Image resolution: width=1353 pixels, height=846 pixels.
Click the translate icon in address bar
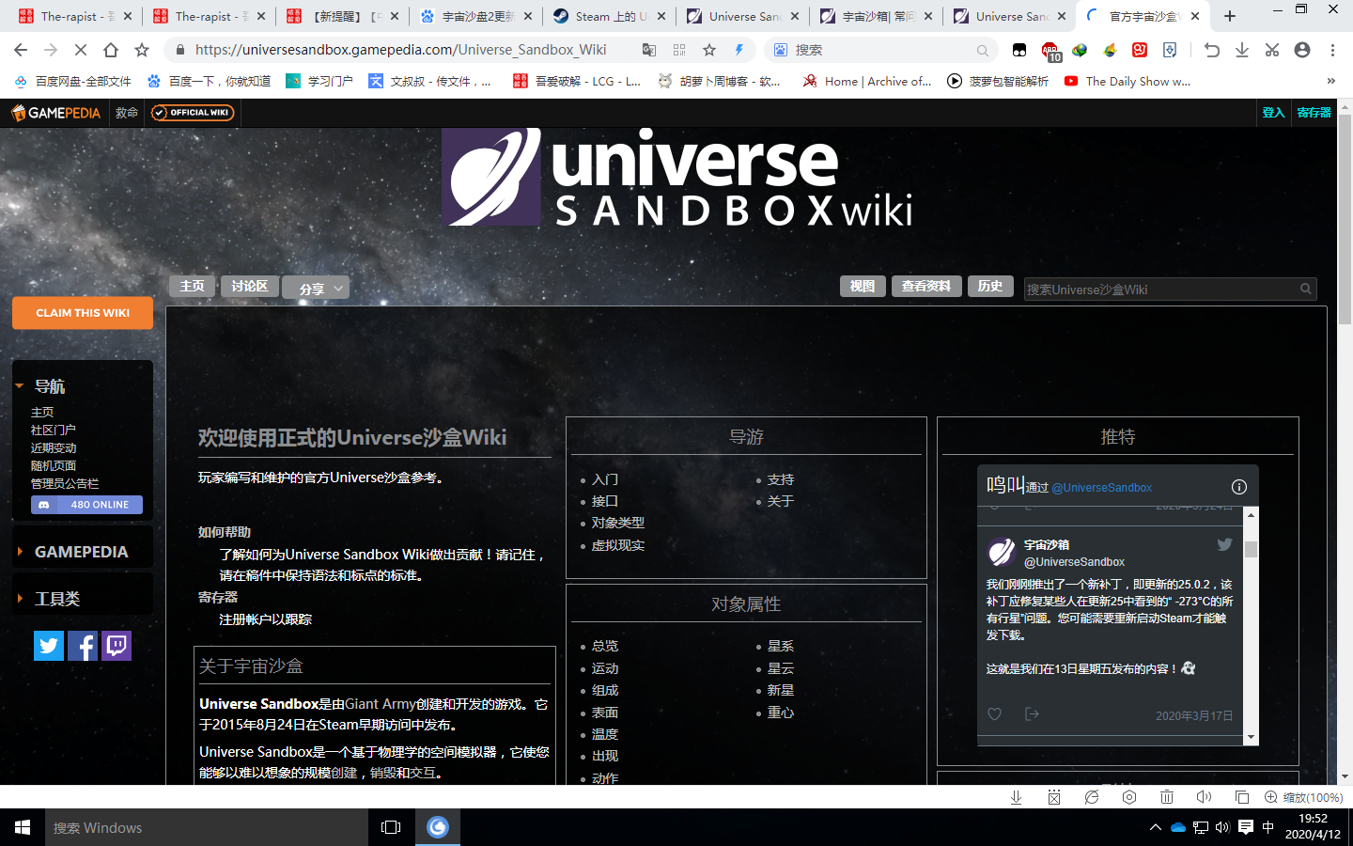(x=649, y=50)
